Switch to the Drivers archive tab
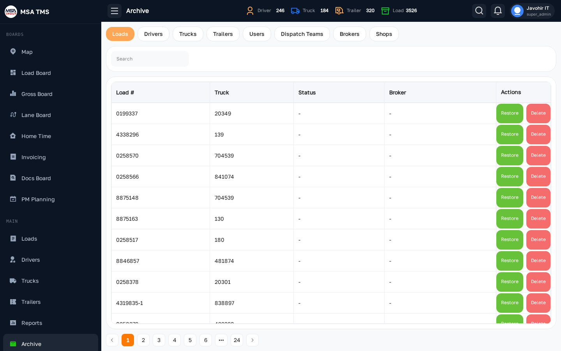The width and height of the screenshot is (561, 351). [153, 34]
